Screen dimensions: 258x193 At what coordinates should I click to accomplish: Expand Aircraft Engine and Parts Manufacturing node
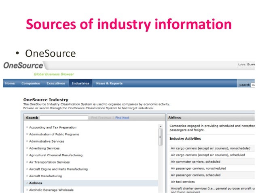coord(27,169)
